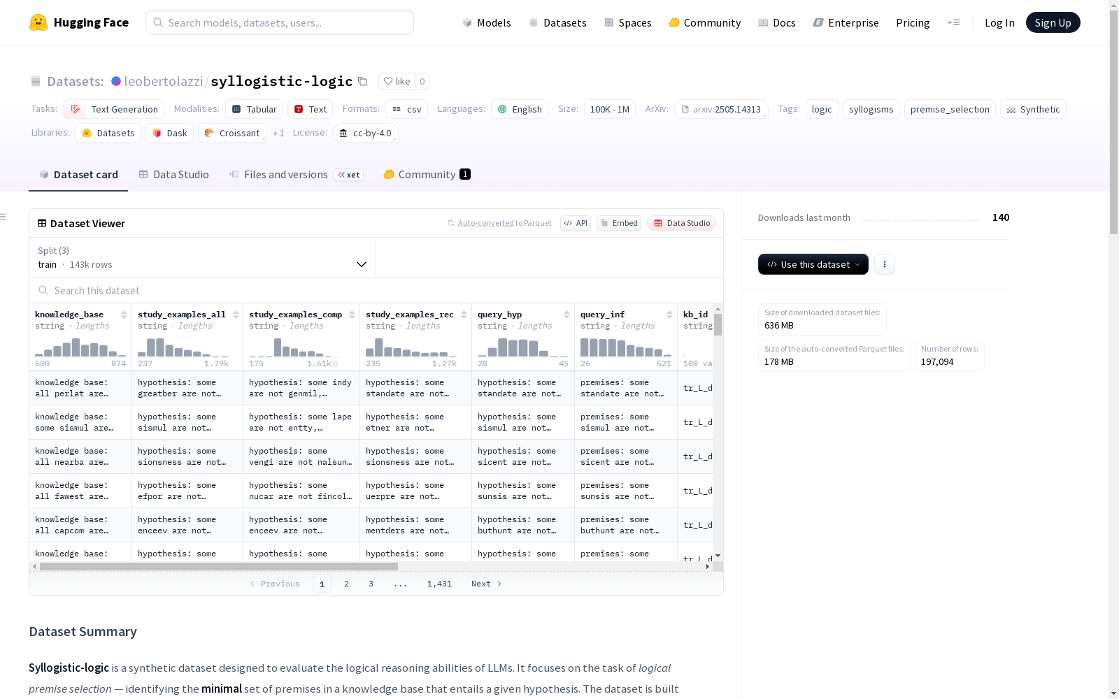Click the left sidebar table-of-contents icon
This screenshot has height=699, width=1119.
(x=3, y=217)
